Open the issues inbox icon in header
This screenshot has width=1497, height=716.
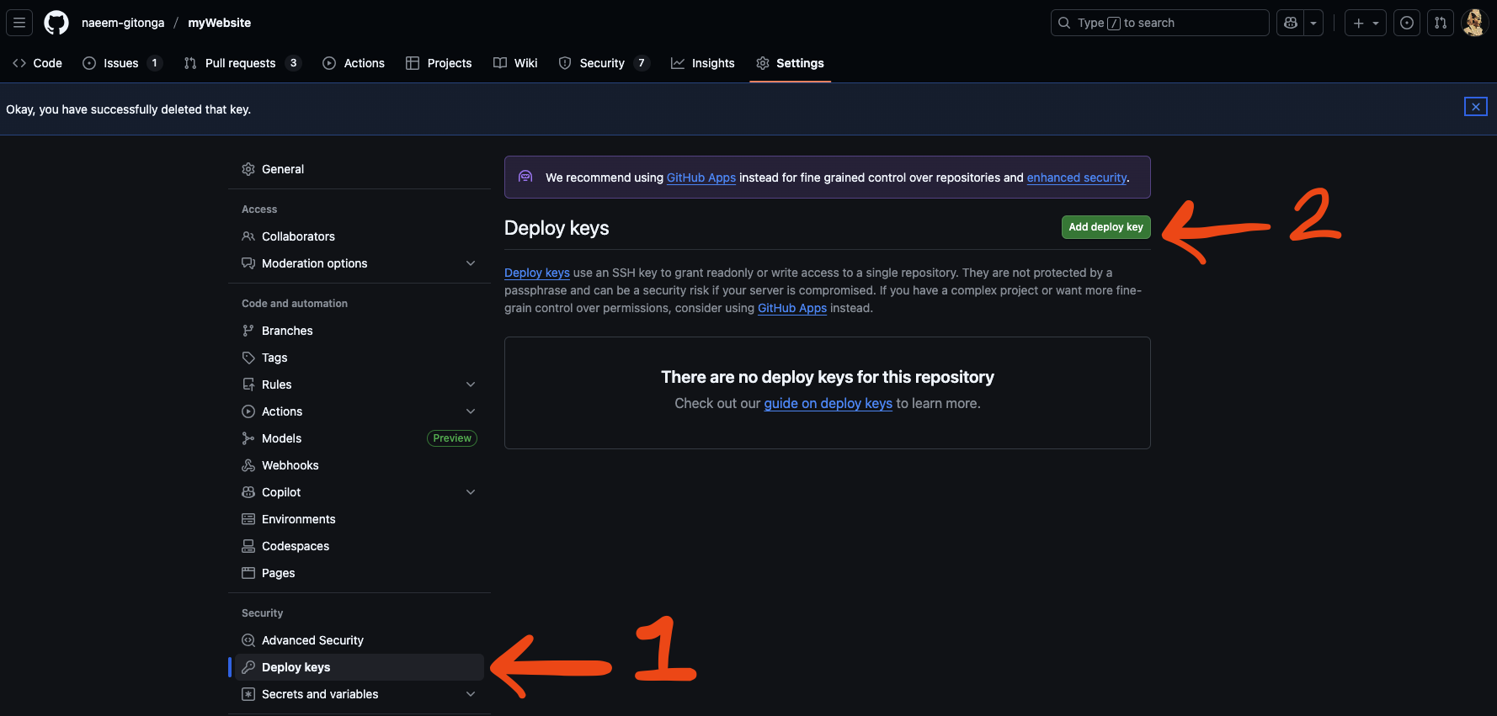tap(1407, 23)
